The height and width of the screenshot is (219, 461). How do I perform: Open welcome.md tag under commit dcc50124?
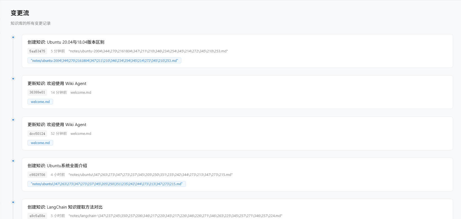coord(40,143)
